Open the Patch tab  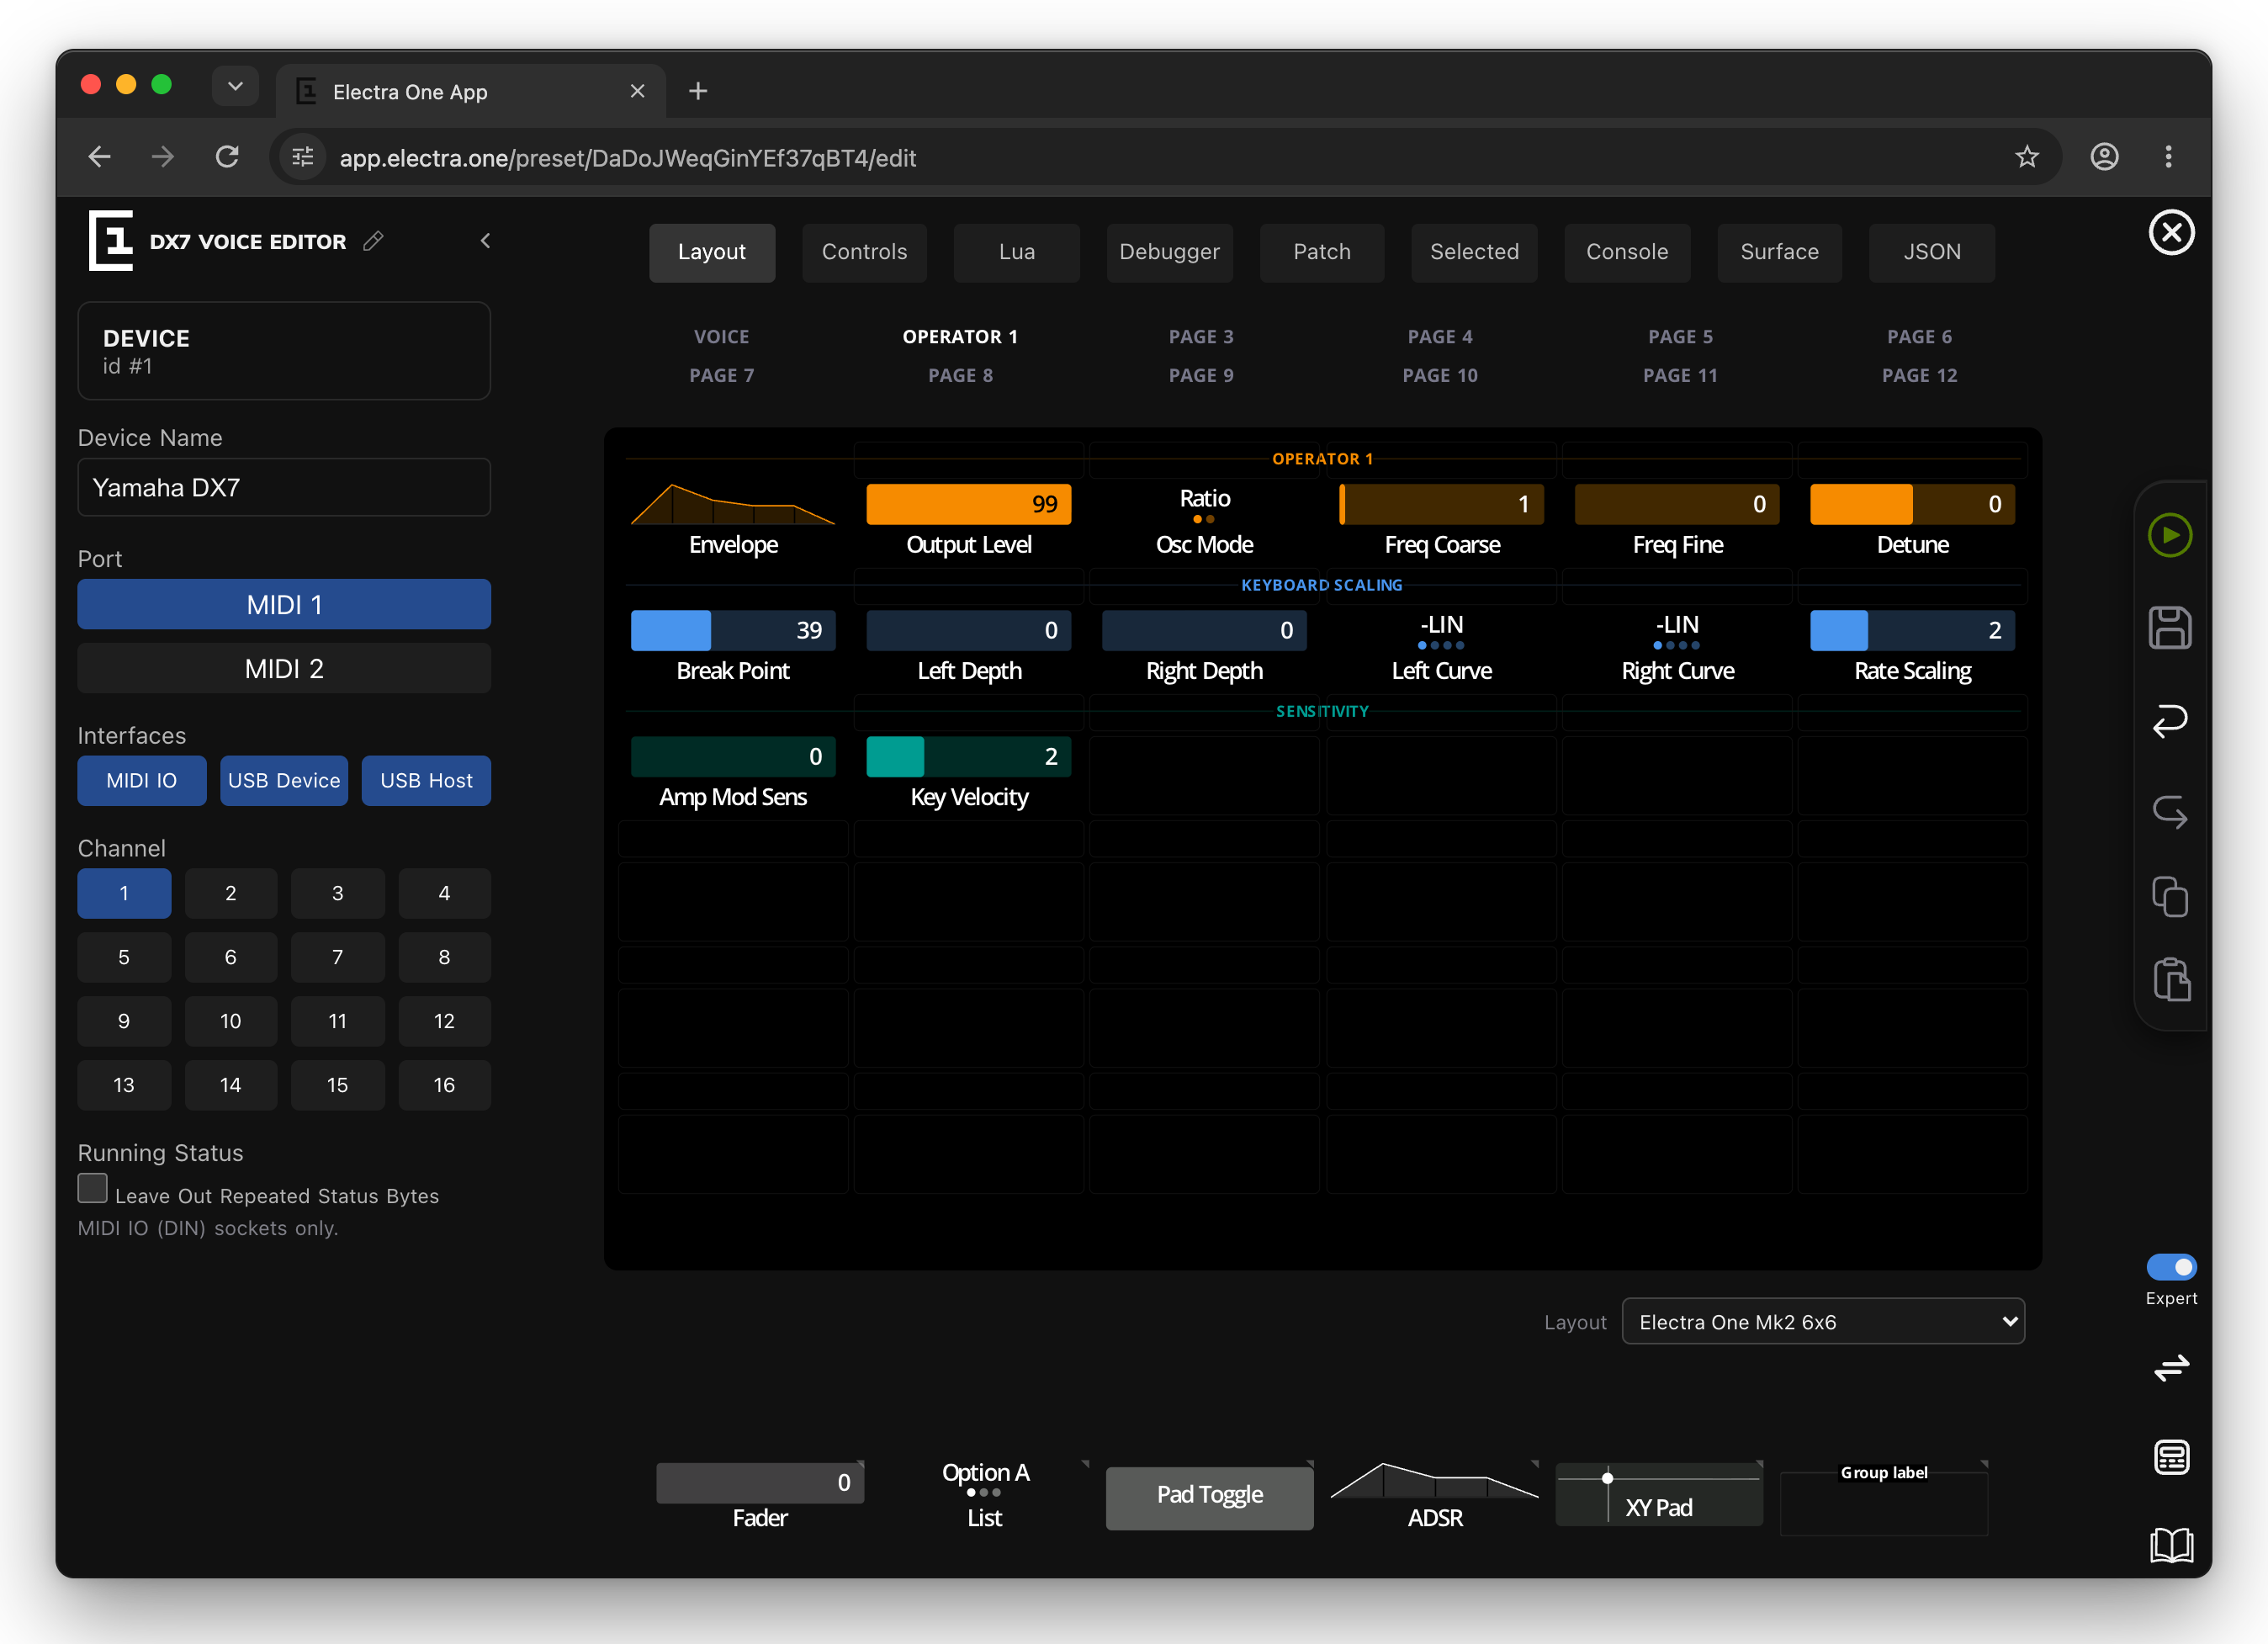(x=1321, y=252)
